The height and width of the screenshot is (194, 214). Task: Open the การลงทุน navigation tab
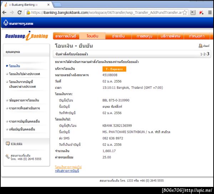tap(144, 36)
